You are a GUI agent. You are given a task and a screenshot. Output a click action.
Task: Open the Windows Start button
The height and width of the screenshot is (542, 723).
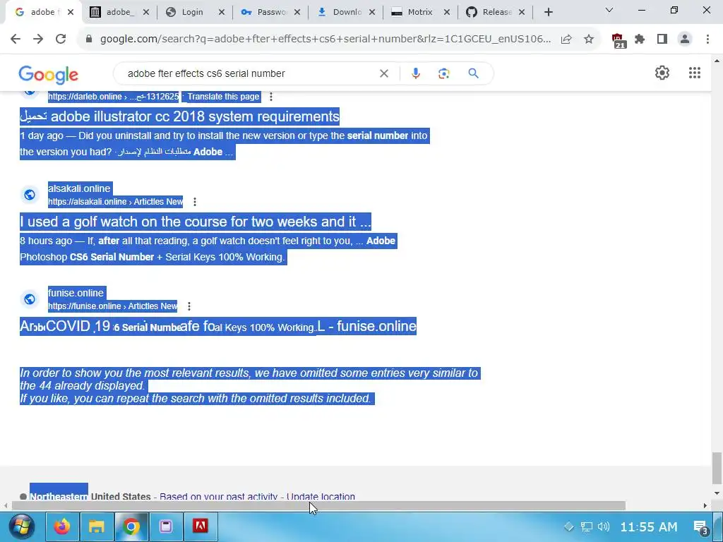click(x=21, y=526)
